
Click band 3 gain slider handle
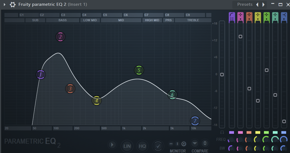249,89
